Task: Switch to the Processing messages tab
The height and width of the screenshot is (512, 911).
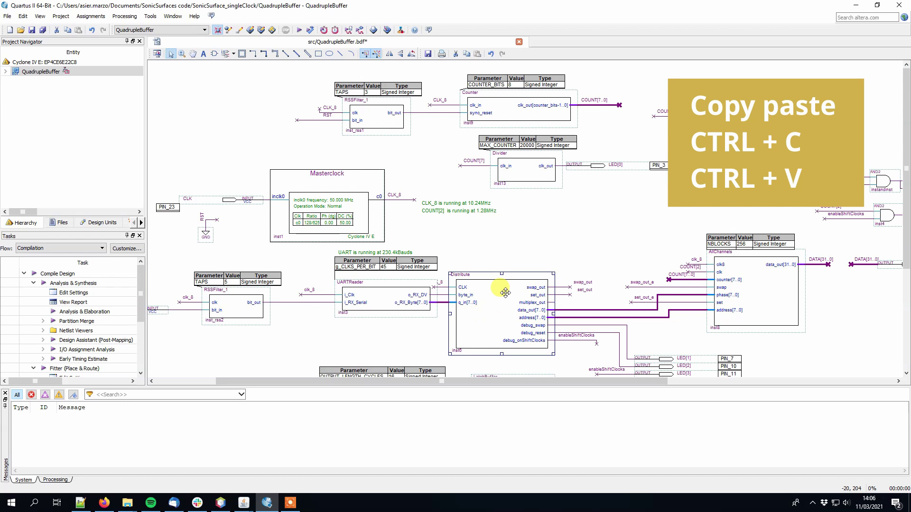Action: pos(55,479)
